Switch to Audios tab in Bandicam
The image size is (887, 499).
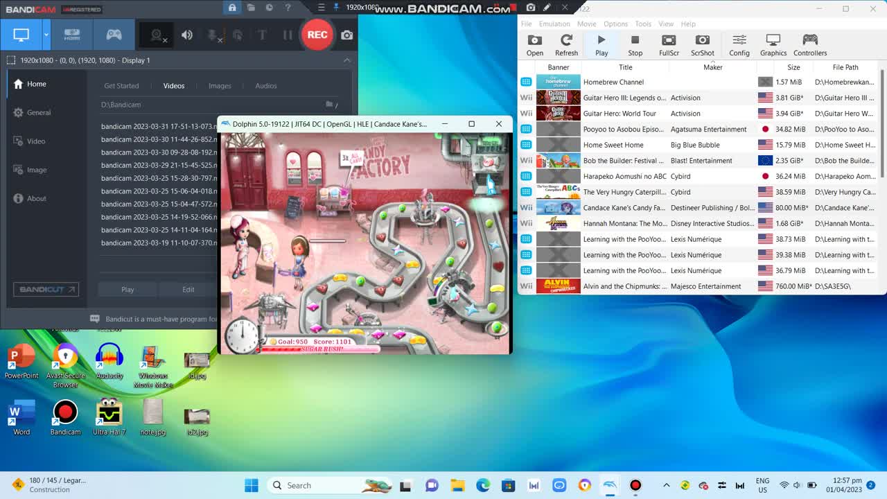click(266, 86)
